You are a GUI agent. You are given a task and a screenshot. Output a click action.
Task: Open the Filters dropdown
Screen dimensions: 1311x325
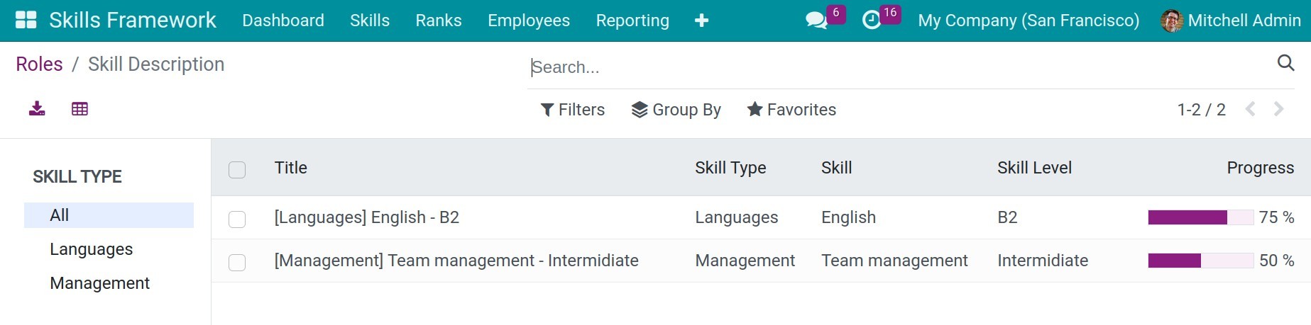tap(573, 110)
